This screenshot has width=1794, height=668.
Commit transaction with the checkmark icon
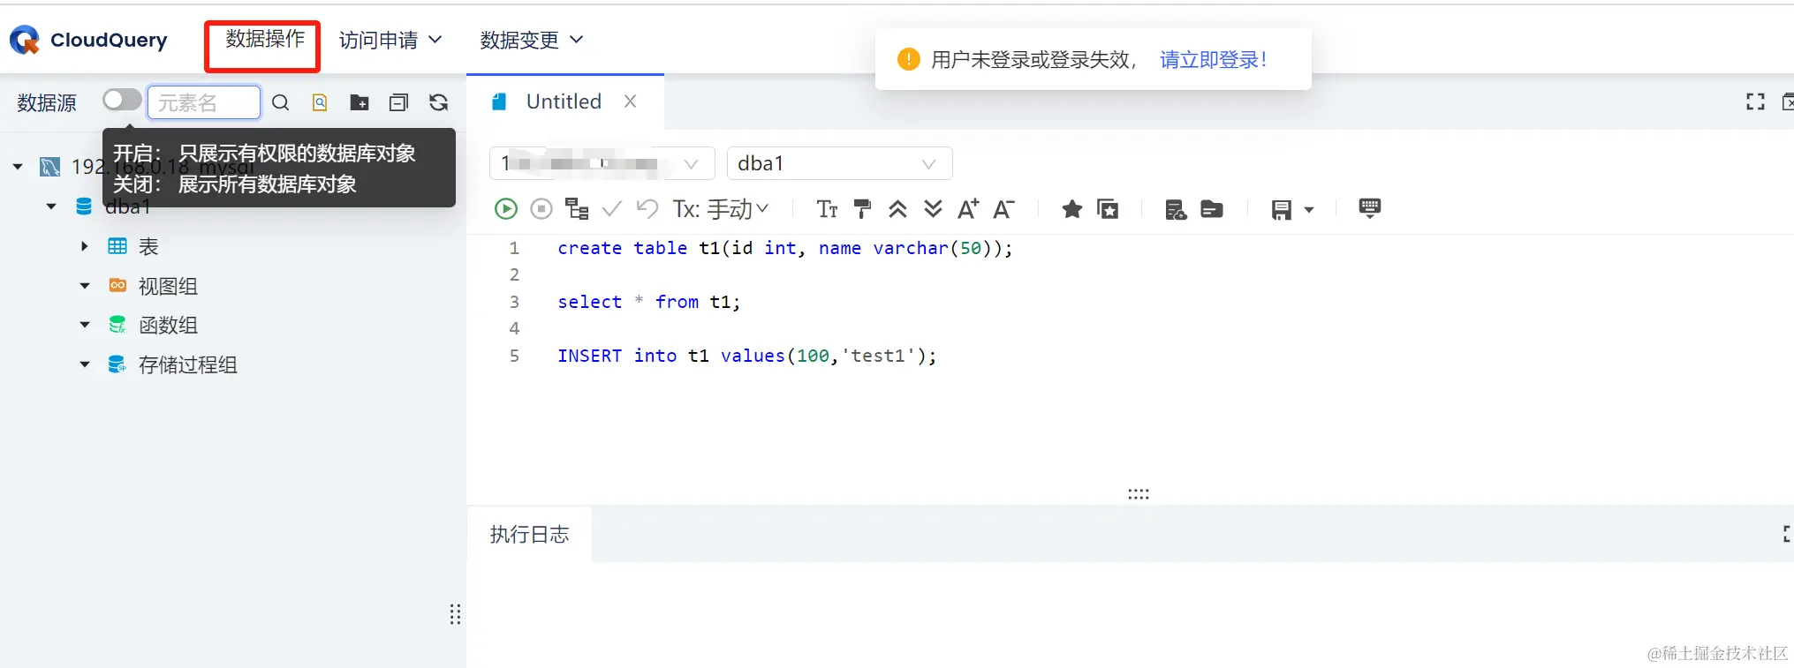(x=611, y=209)
